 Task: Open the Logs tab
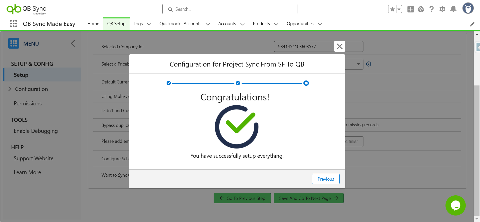(138, 24)
